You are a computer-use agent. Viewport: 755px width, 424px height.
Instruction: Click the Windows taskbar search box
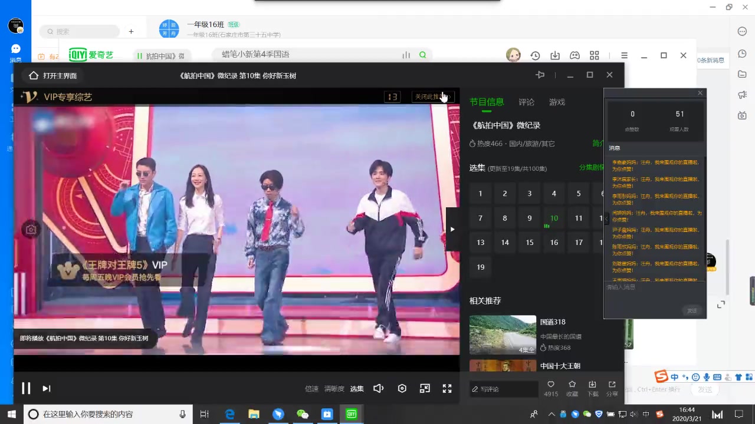[107, 414]
